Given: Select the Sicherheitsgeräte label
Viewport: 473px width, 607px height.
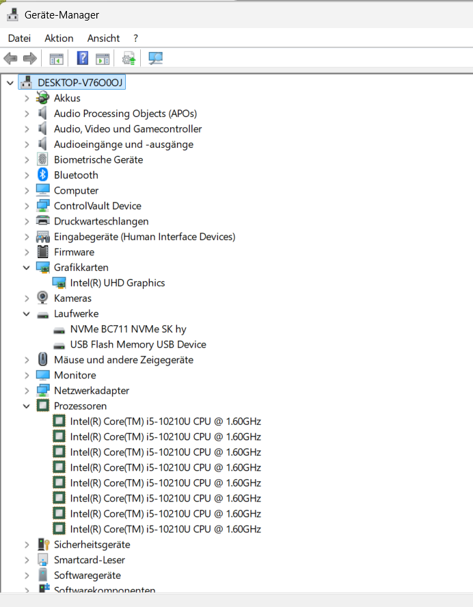Looking at the screenshot, I should point(92,545).
